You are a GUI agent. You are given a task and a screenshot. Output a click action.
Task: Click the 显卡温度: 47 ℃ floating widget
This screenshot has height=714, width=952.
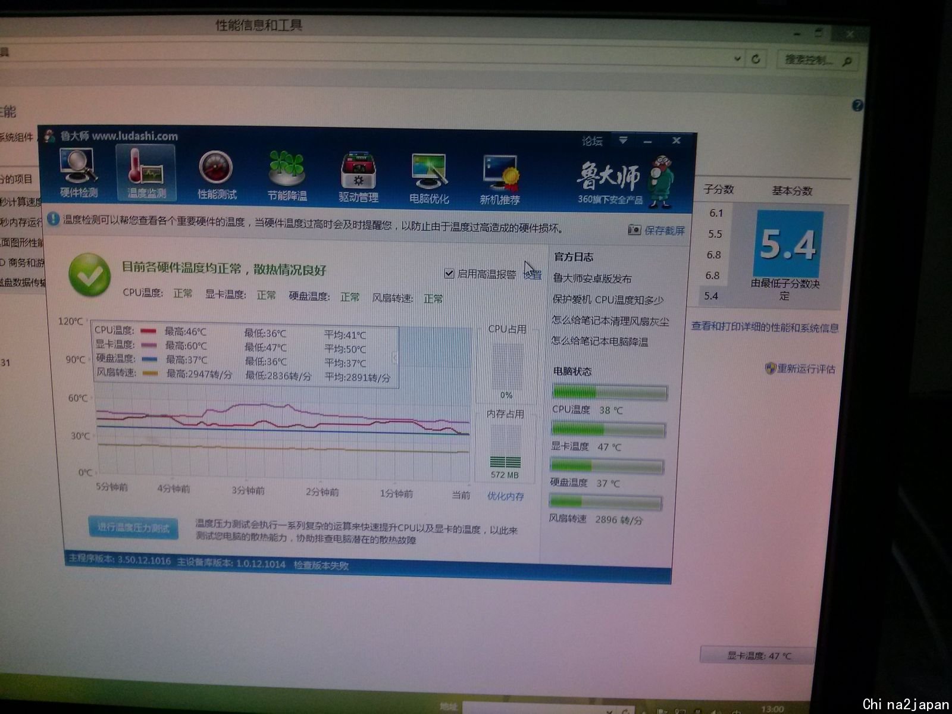(756, 654)
